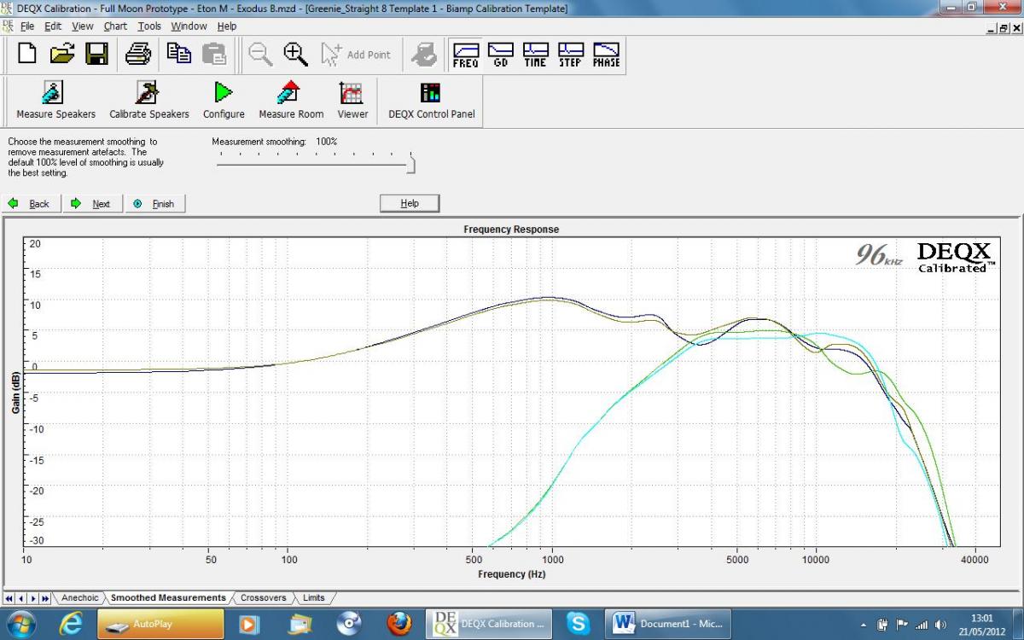Jump to last sheet tab arrow

[45, 598]
